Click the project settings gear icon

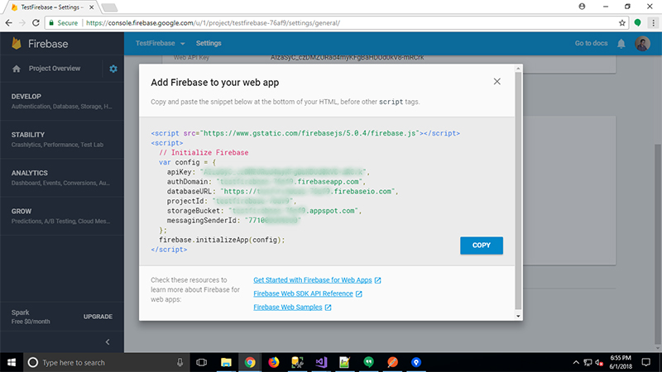[x=113, y=69]
